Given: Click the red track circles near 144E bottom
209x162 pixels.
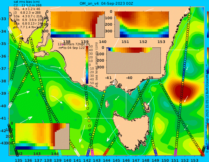Looking at the screenshot, I should pyautogui.click(x=106, y=152).
